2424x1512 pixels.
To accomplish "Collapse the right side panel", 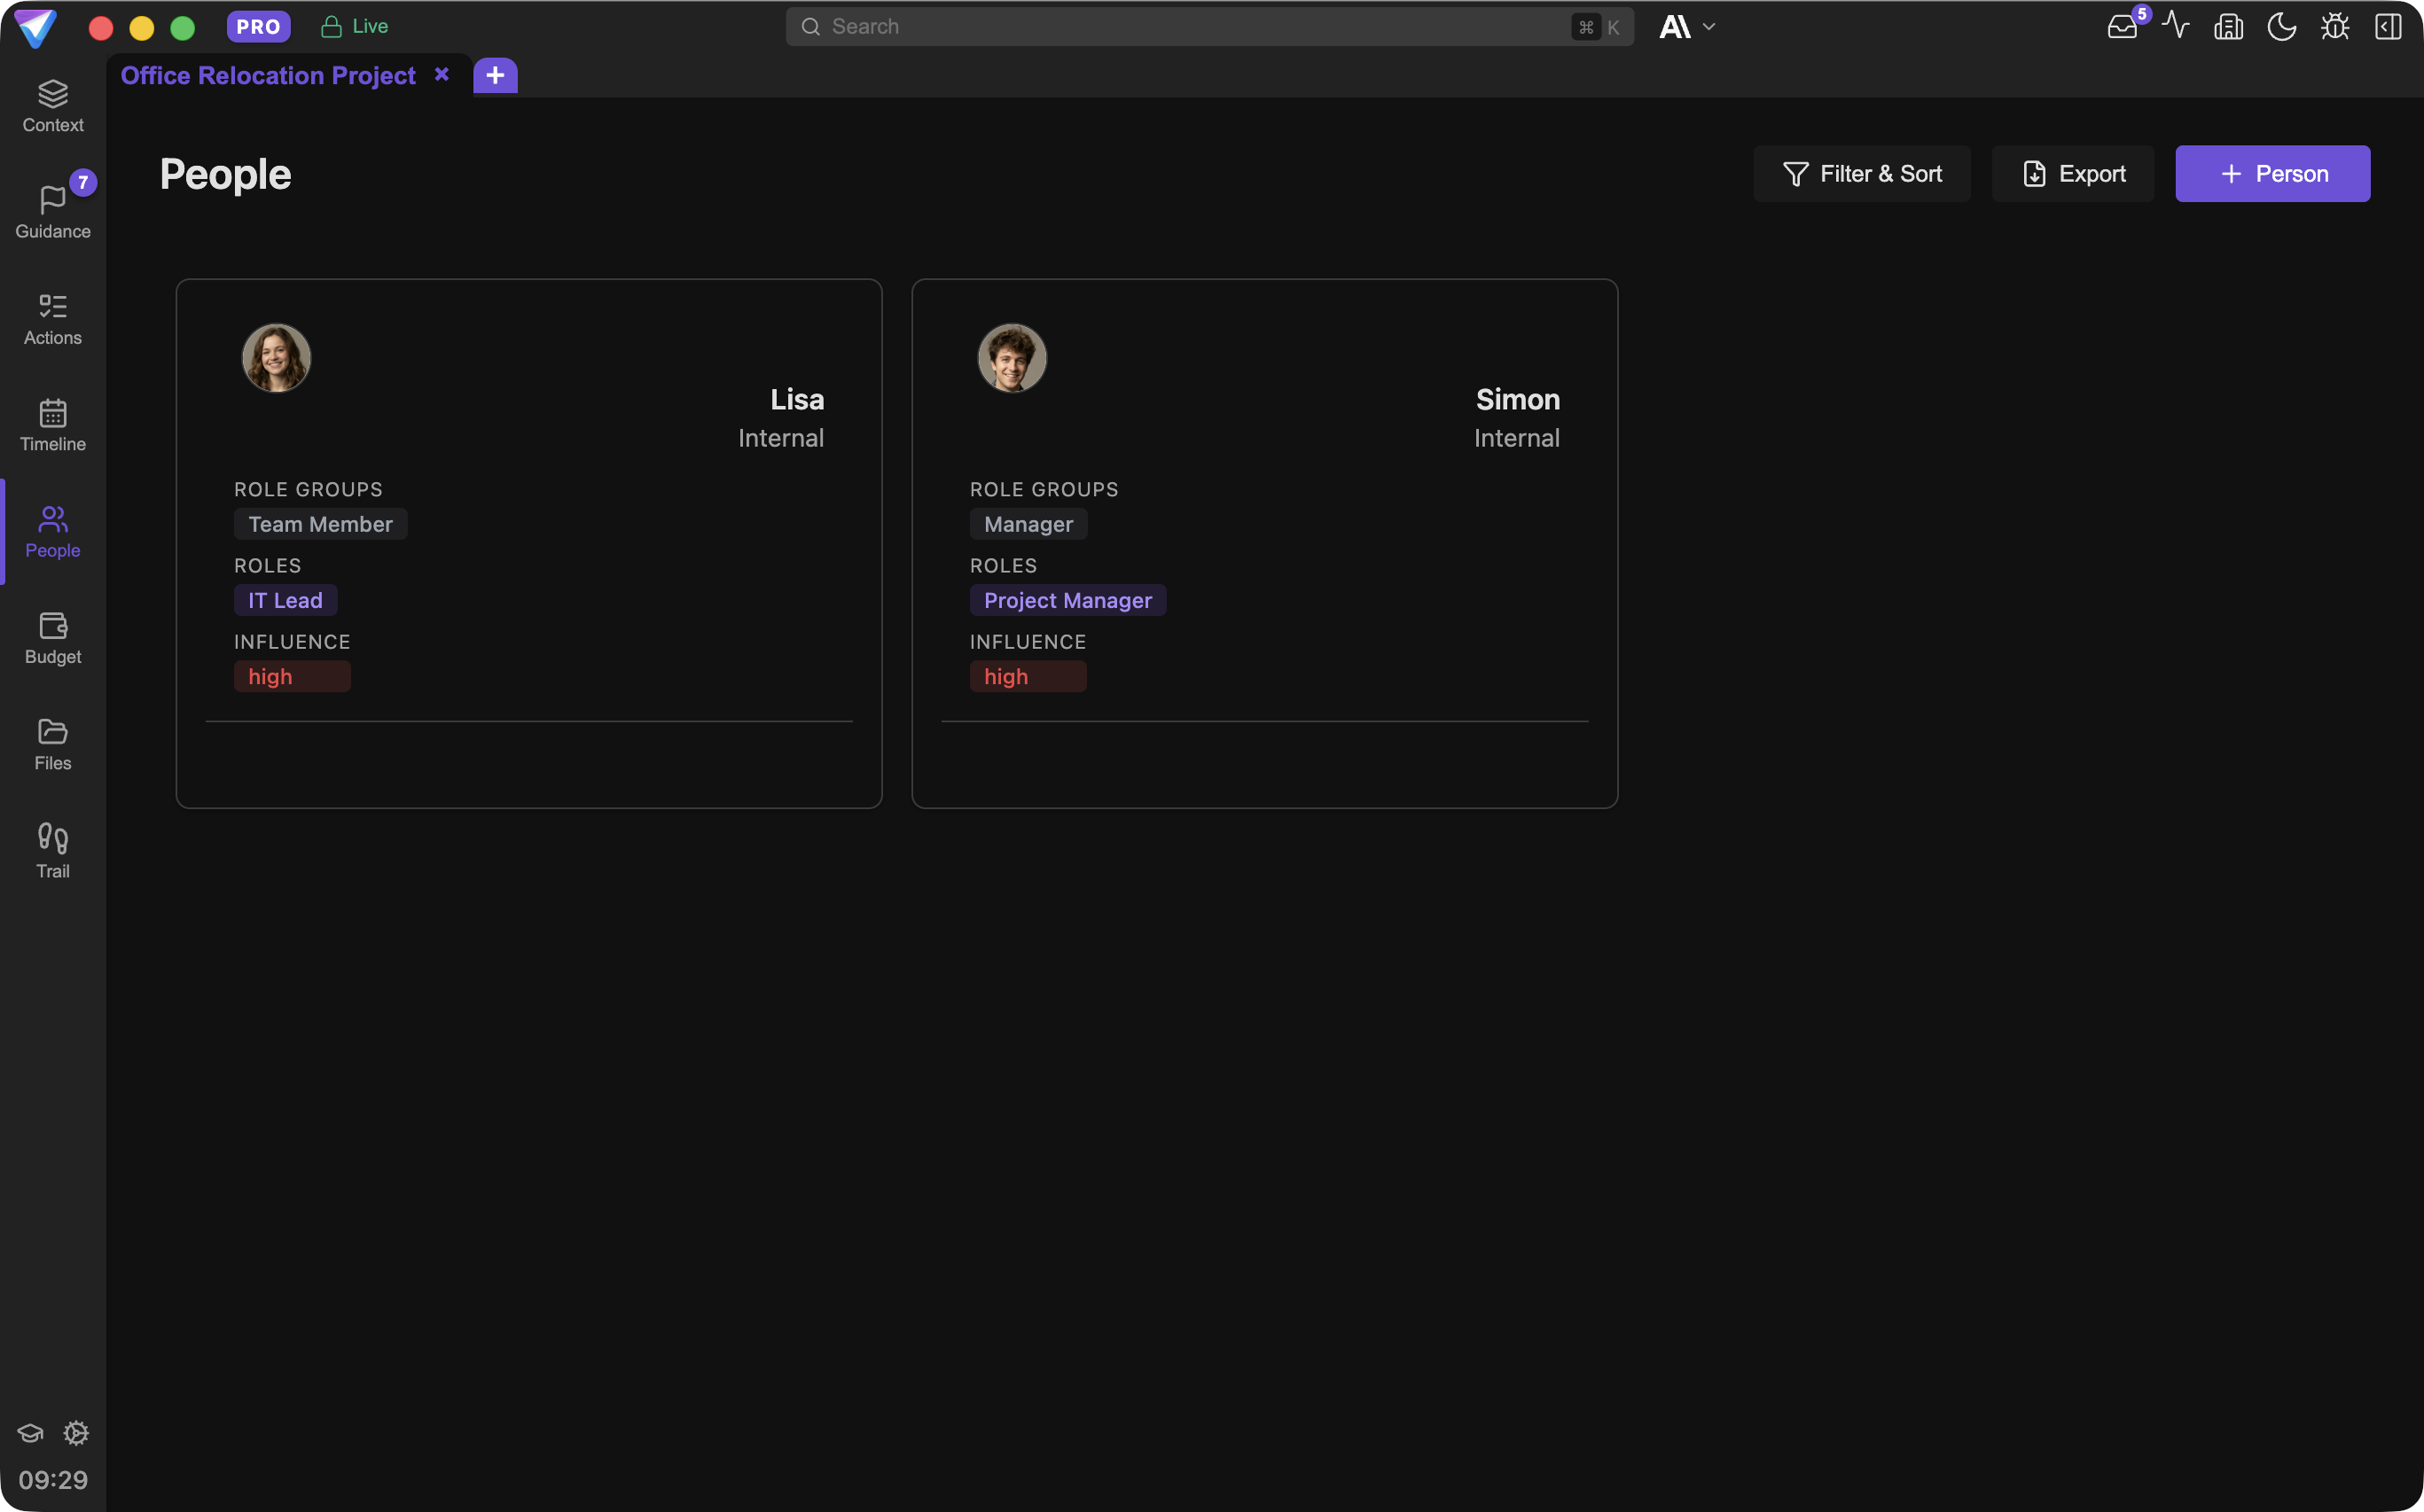I will click(x=2388, y=26).
